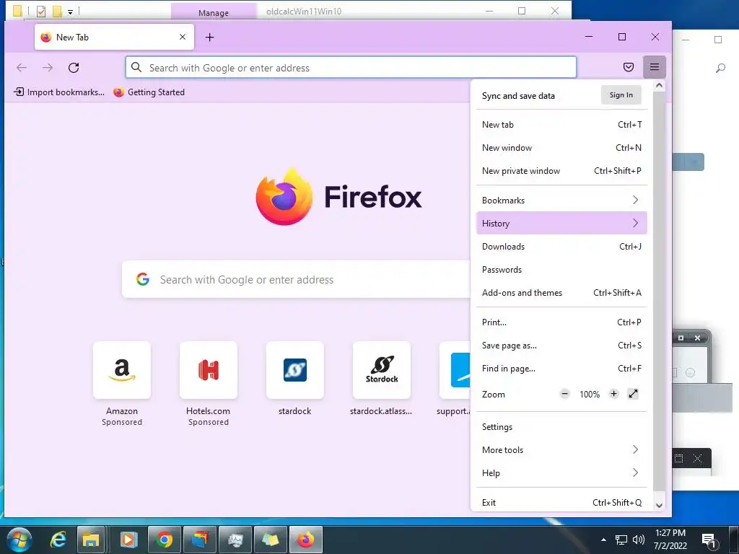
Task: Open Windows Media Player taskbar icon
Action: pos(128,540)
